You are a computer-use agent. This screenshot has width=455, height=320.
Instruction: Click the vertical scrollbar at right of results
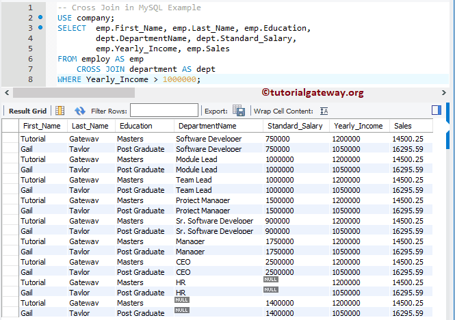click(447, 212)
